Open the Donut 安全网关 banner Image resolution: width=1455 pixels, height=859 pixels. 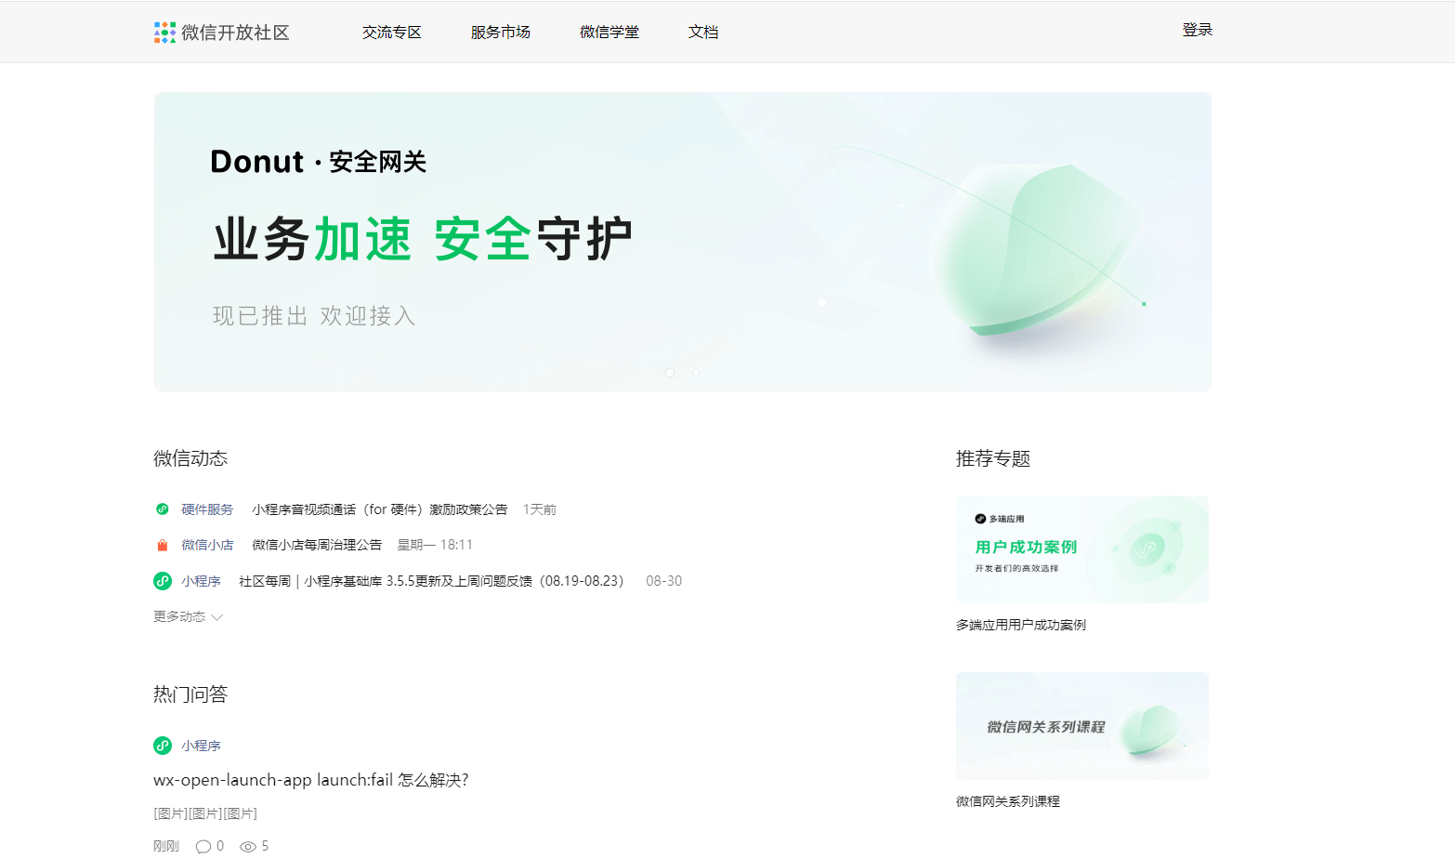(683, 242)
